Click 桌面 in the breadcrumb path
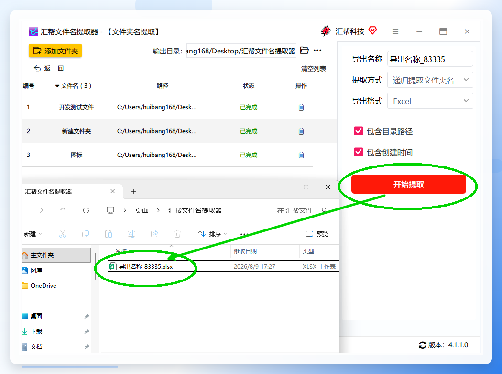Screen dimensions: 502x374 click(x=142, y=210)
